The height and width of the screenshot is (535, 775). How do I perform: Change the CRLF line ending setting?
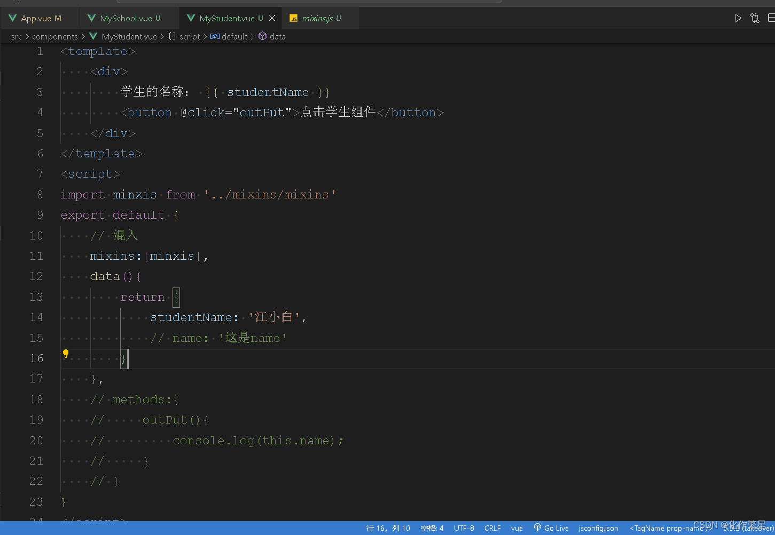coord(492,528)
